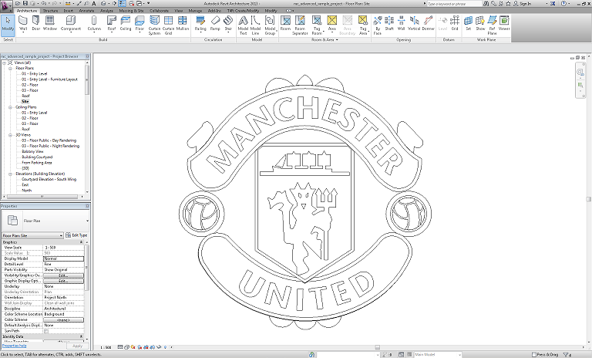Click the 1 : 500 view scale control
This screenshot has width=592, height=358.
click(106, 347)
